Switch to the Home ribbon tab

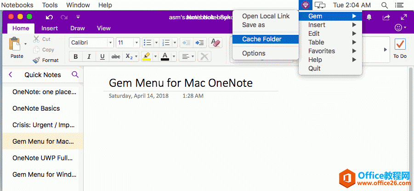click(21, 28)
